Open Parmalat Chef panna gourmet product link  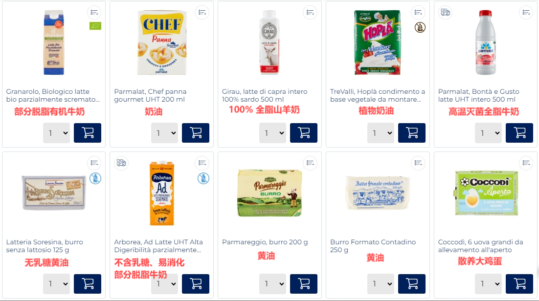pos(150,95)
